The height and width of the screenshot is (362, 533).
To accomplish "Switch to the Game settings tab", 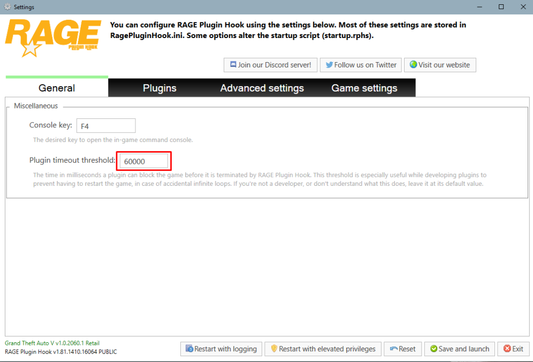I will pyautogui.click(x=364, y=88).
